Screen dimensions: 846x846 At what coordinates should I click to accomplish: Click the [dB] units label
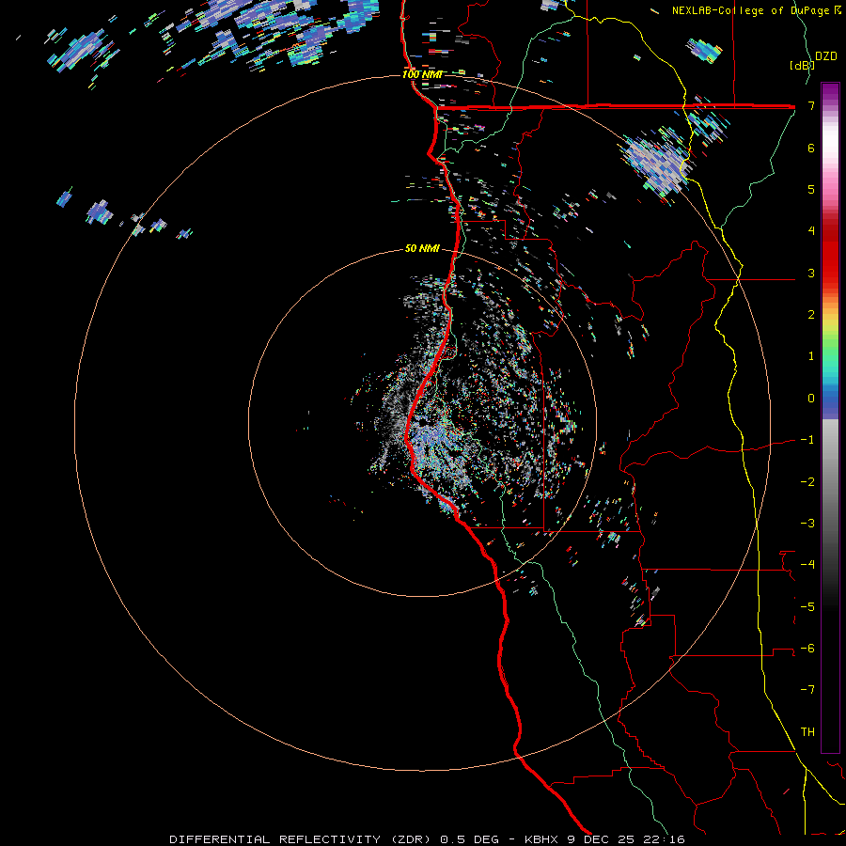coord(802,65)
